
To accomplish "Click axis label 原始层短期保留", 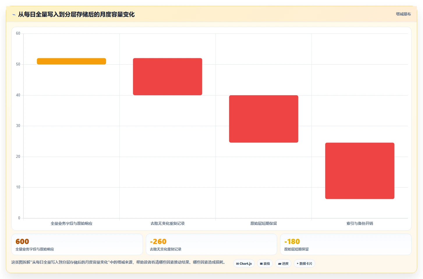I will pos(263,223).
